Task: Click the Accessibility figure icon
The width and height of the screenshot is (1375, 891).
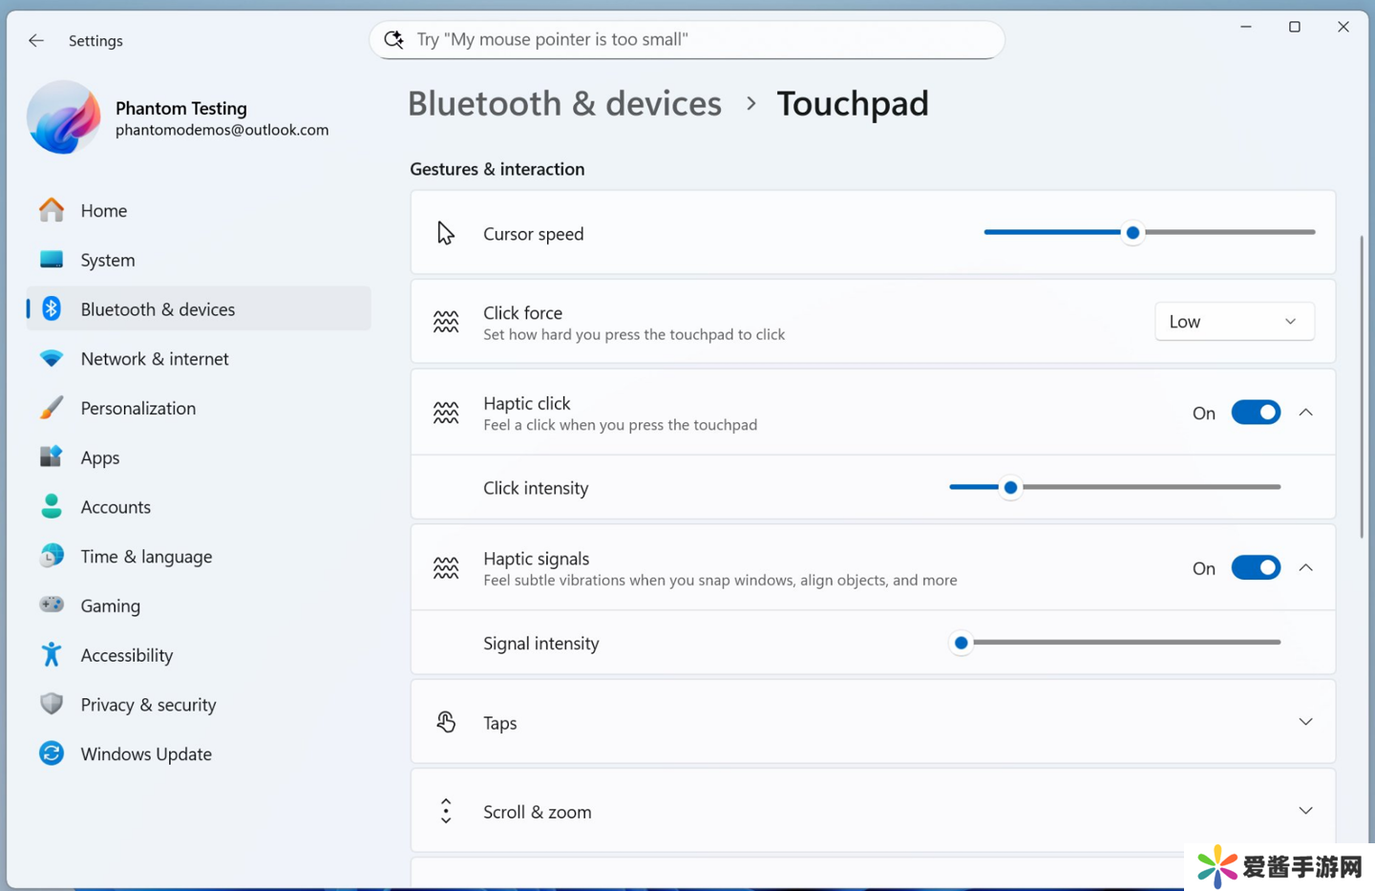Action: [x=52, y=654]
